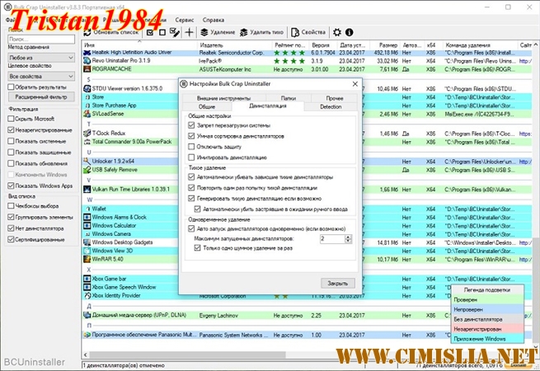Image resolution: width=540 pixels, height=371 pixels.
Task: Toggle Скрыть Microsoft filter checkbox
Action: point(11,119)
